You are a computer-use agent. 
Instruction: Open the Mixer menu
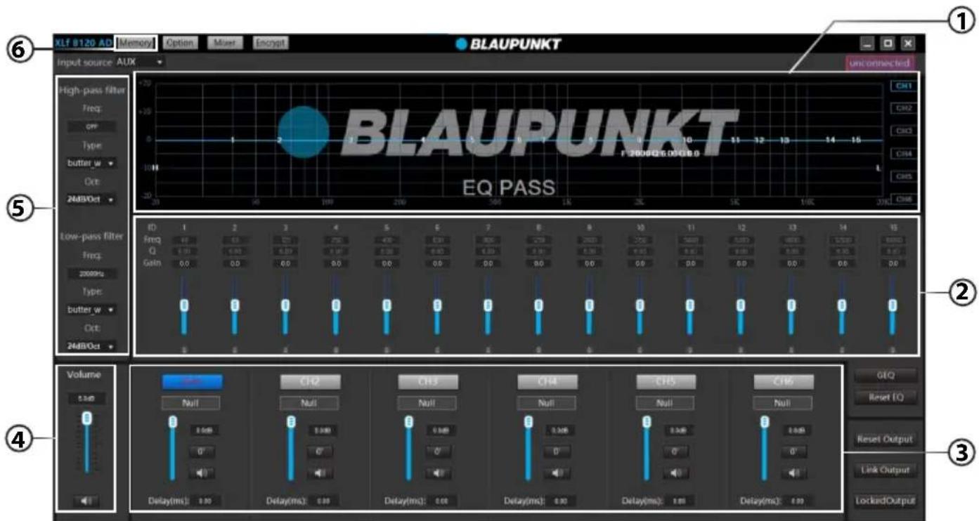coord(225,43)
